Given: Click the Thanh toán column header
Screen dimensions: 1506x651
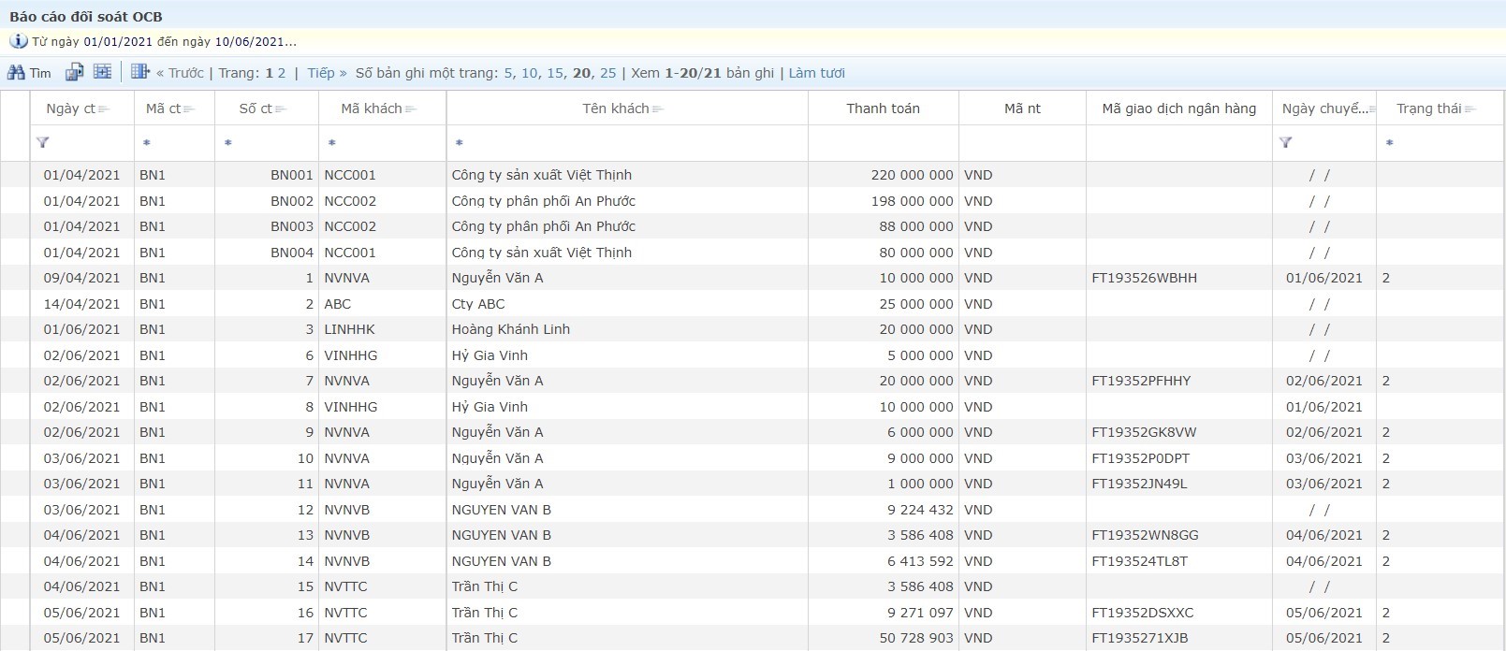Looking at the screenshot, I should 883,108.
